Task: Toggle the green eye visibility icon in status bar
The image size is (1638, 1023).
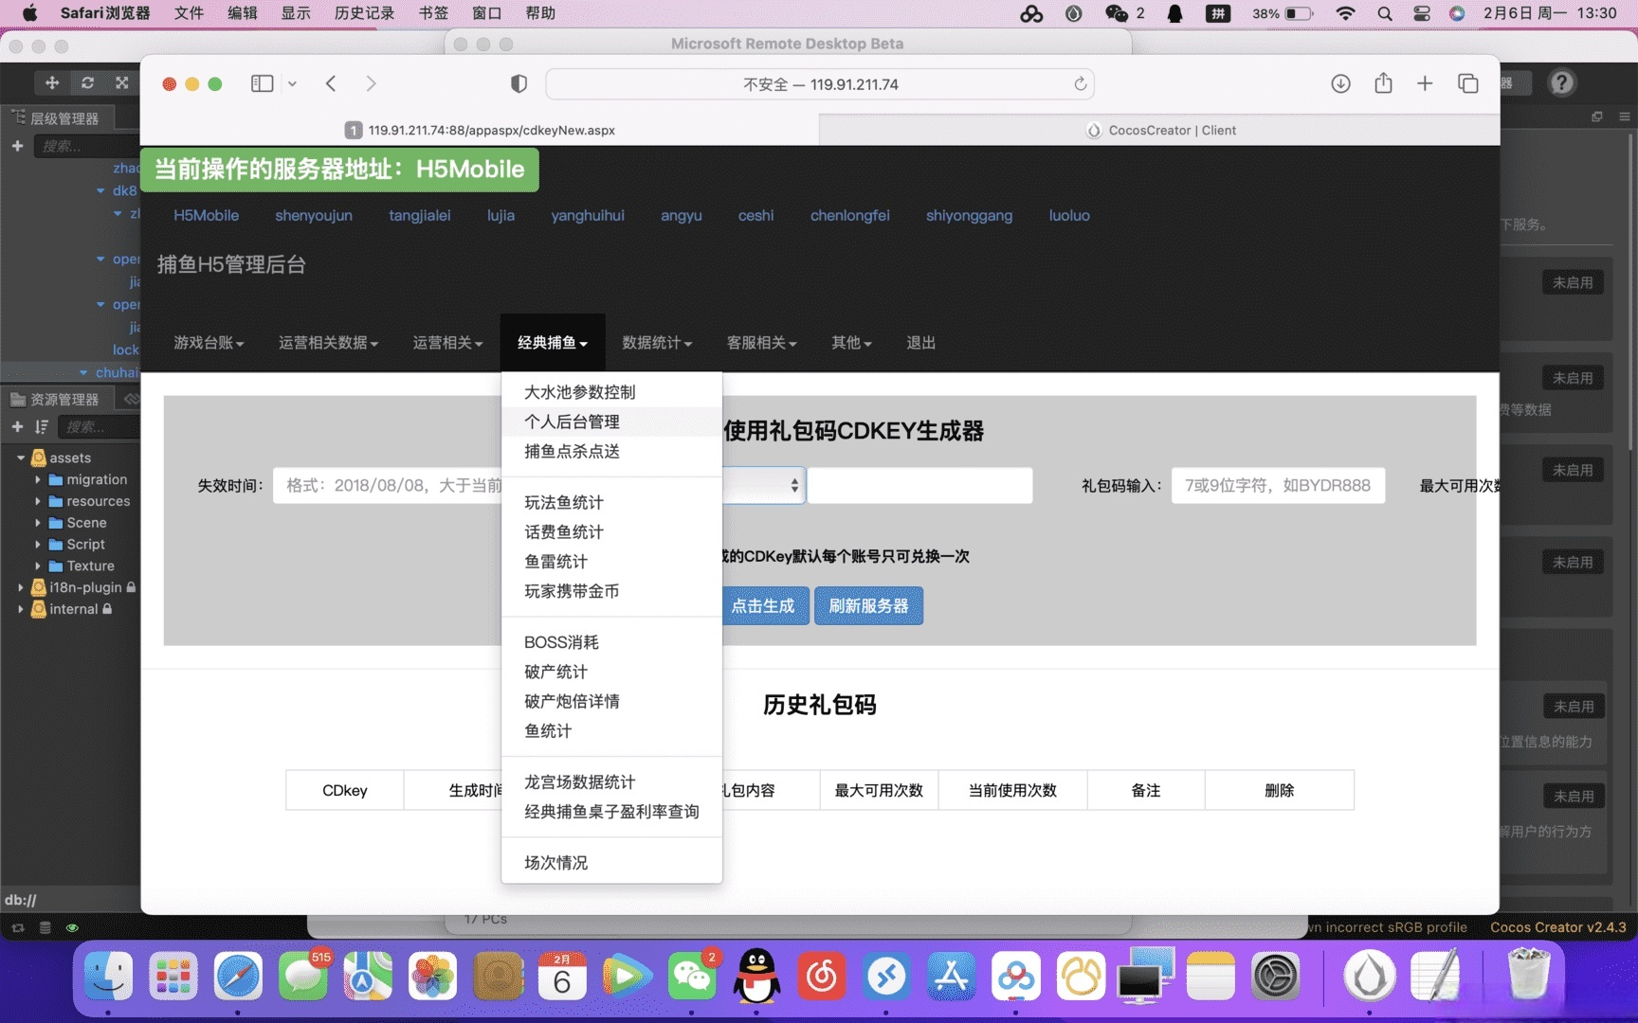Action: tap(73, 928)
